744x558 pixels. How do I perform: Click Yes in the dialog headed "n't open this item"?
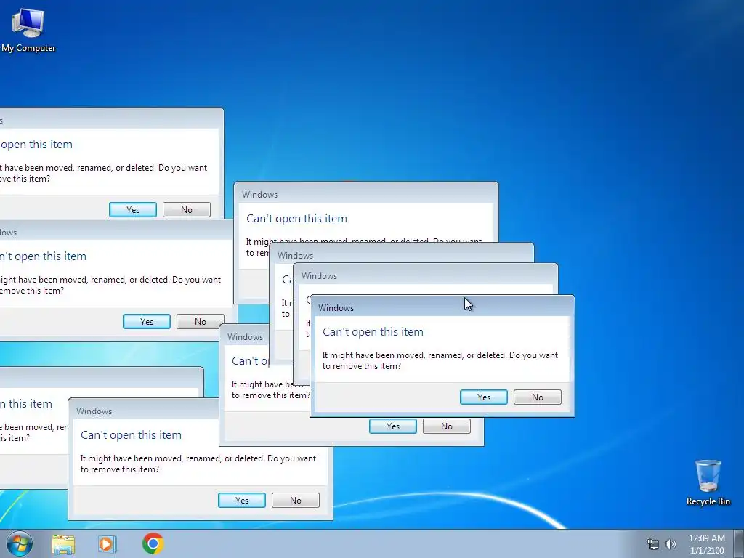[147, 321]
